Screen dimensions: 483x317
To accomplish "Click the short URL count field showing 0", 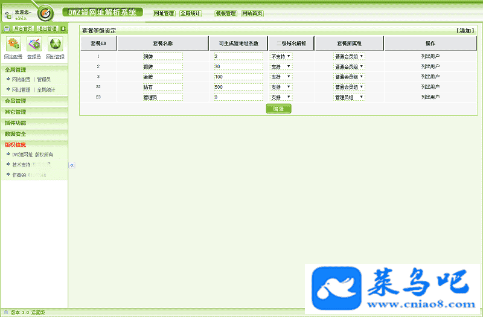I will pyautogui.click(x=238, y=97).
